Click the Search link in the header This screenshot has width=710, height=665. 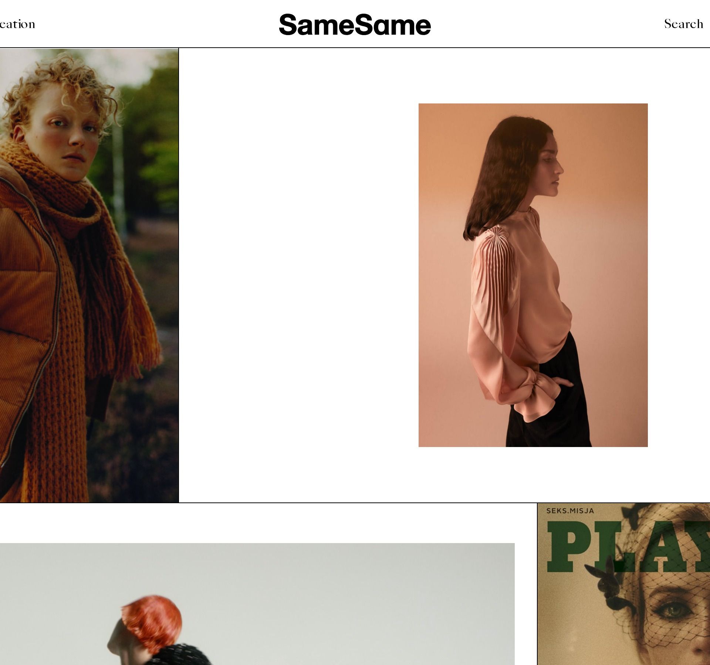point(683,24)
